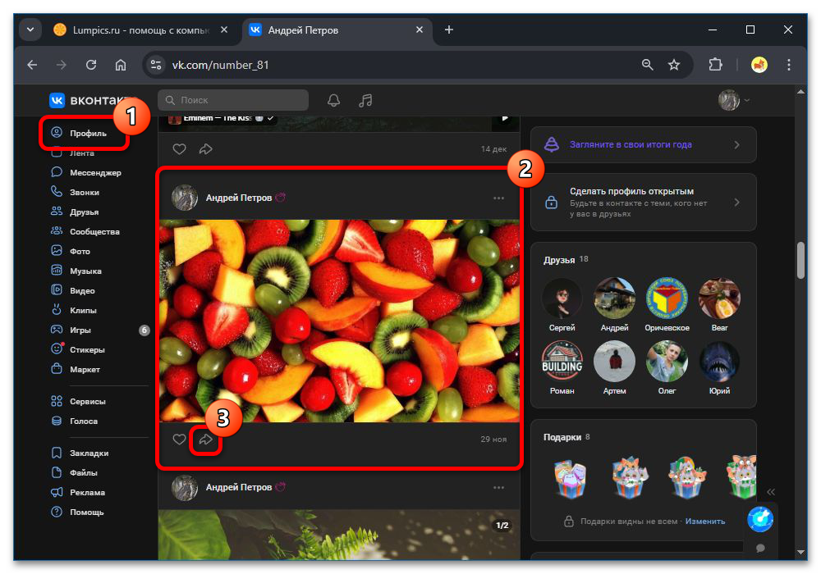Open friend Олег's avatar

pyautogui.click(x=667, y=362)
